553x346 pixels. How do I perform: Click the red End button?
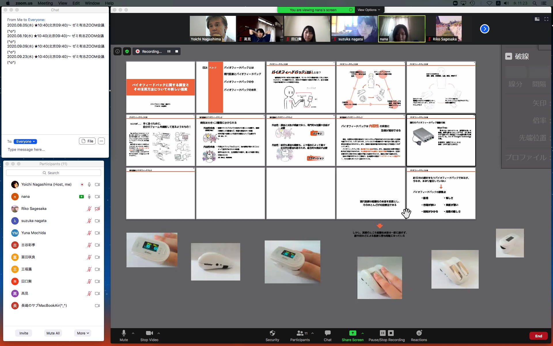[x=538, y=336]
